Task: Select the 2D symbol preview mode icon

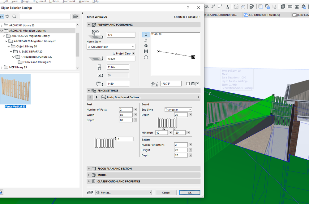Action: pos(146,34)
